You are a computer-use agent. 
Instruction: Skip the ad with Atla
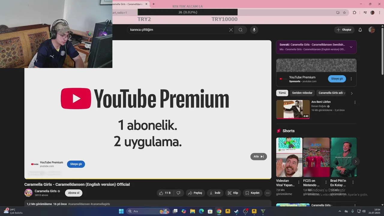pyautogui.click(x=259, y=157)
